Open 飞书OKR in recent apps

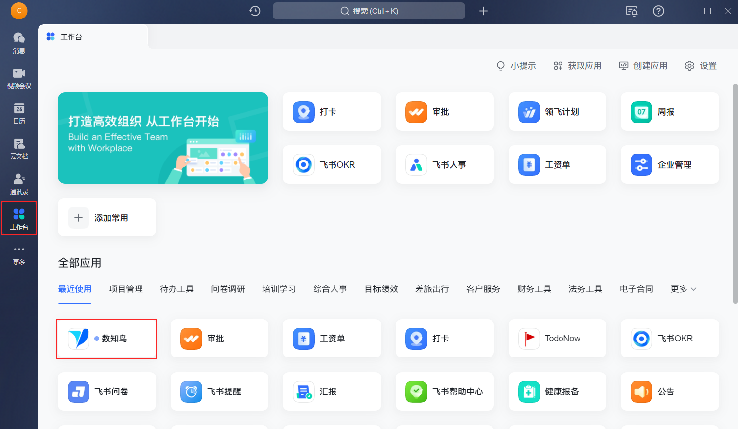click(x=670, y=339)
